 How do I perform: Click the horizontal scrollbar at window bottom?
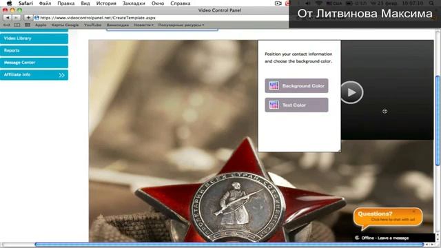pyautogui.click(x=229, y=245)
